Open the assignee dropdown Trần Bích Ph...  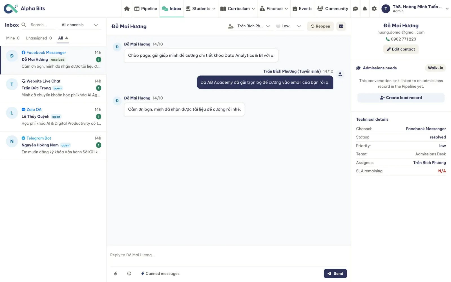[x=250, y=26]
